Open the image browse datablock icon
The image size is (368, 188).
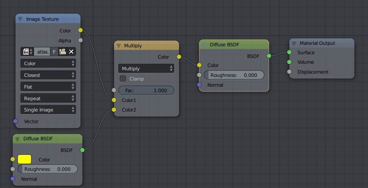[27, 52]
